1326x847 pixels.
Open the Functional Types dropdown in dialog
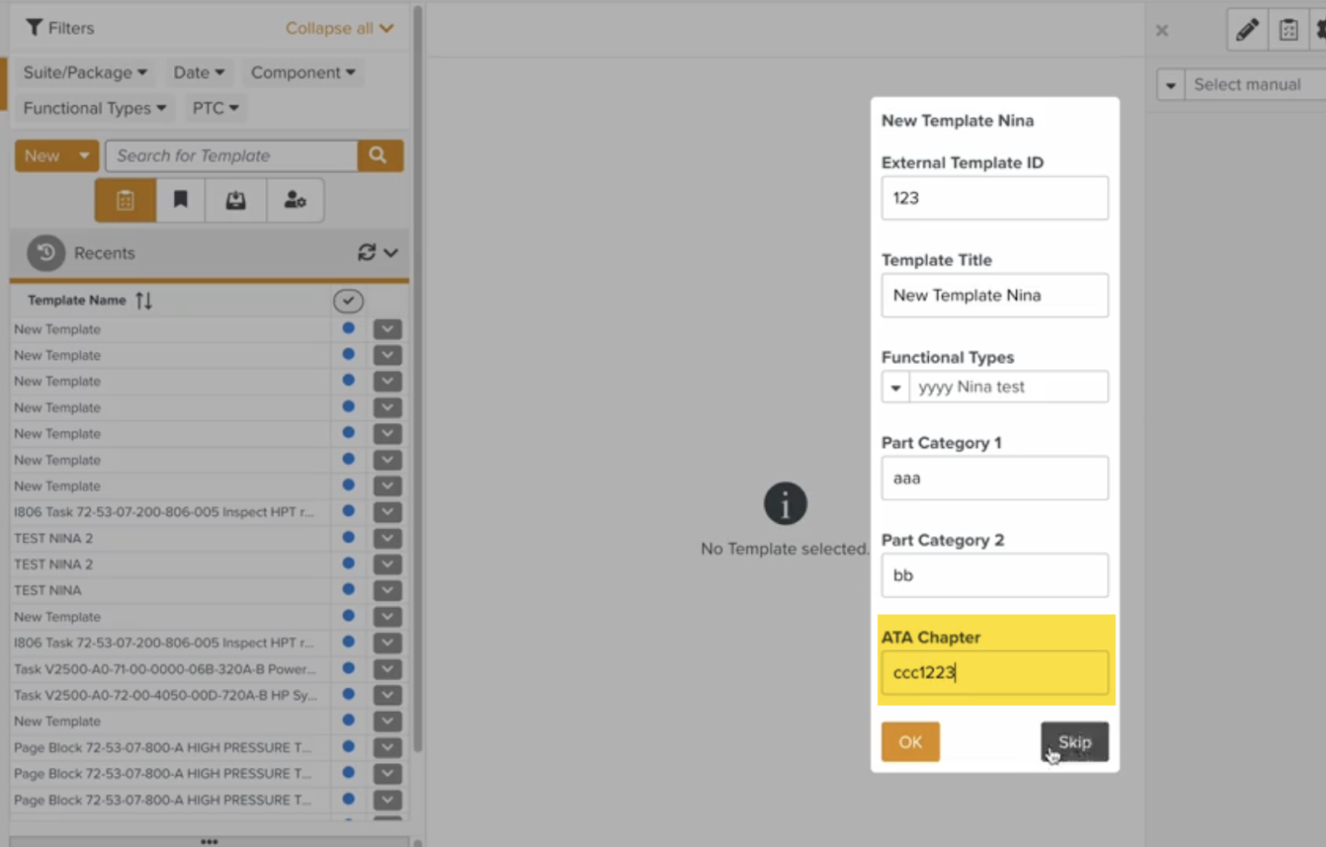(896, 388)
